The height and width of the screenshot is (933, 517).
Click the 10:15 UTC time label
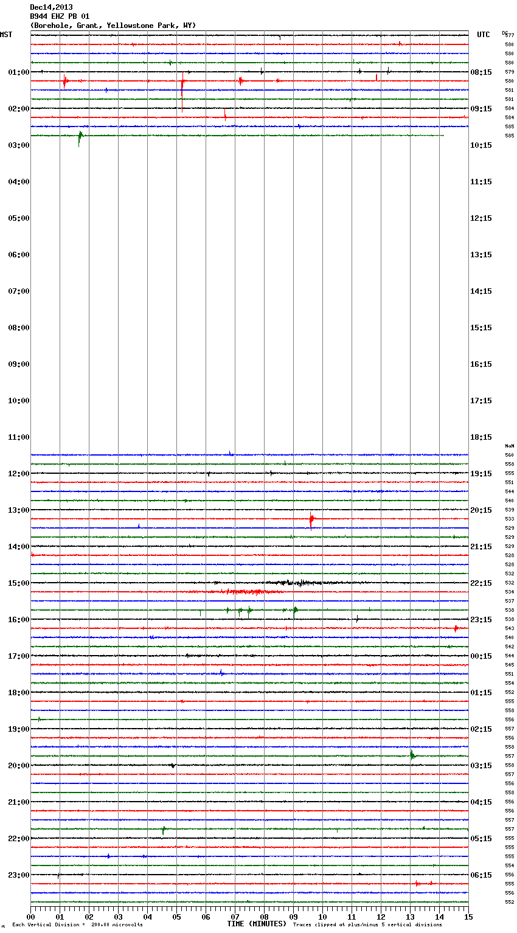[481, 145]
